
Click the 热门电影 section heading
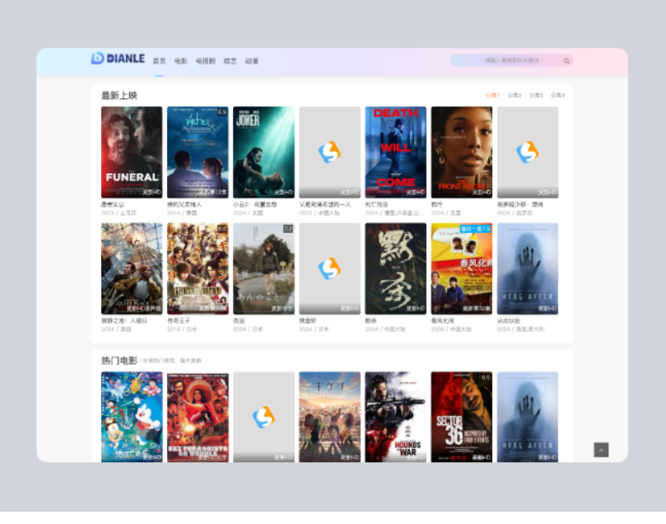click(119, 360)
